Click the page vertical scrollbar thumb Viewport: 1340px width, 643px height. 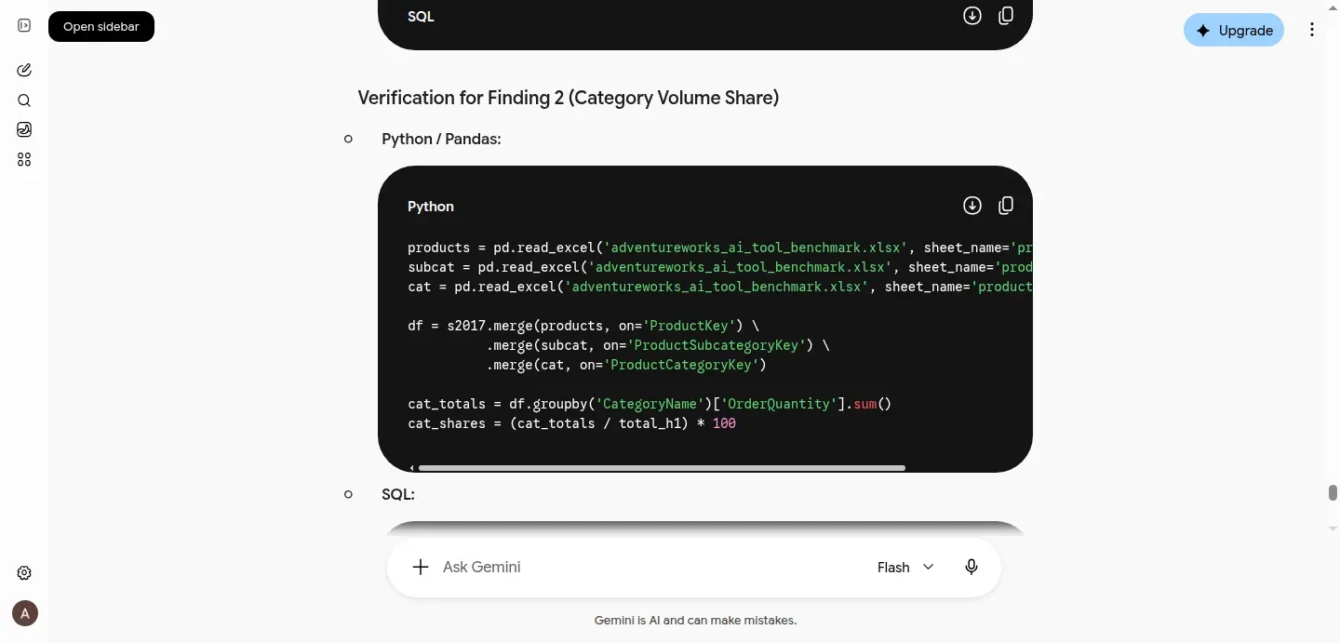[1333, 492]
